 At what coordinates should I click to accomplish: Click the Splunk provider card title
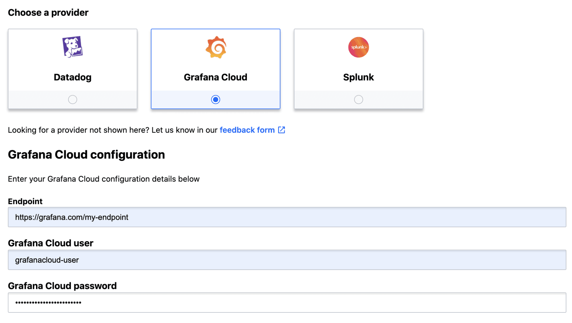(x=358, y=77)
